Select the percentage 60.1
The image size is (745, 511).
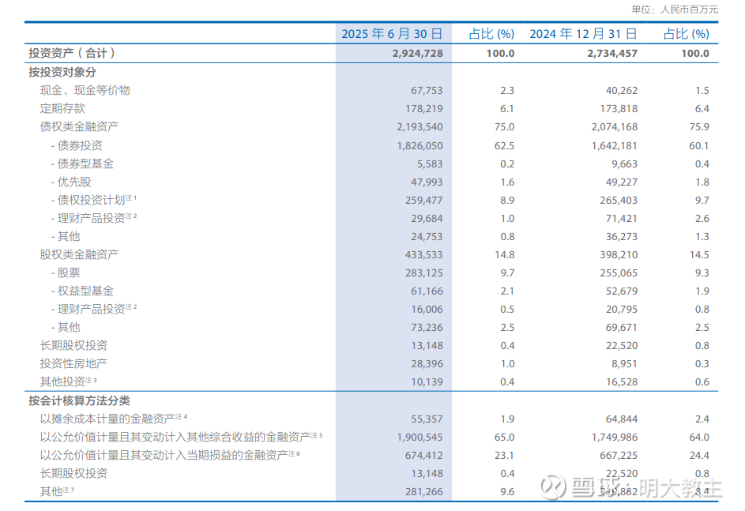click(x=699, y=146)
